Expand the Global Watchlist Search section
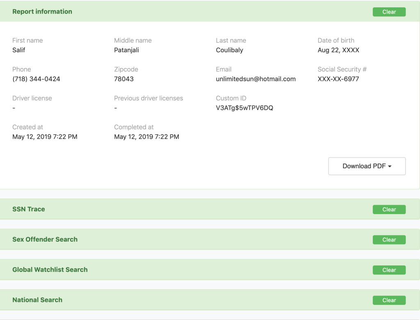The width and height of the screenshot is (420, 320). pyautogui.click(x=50, y=270)
